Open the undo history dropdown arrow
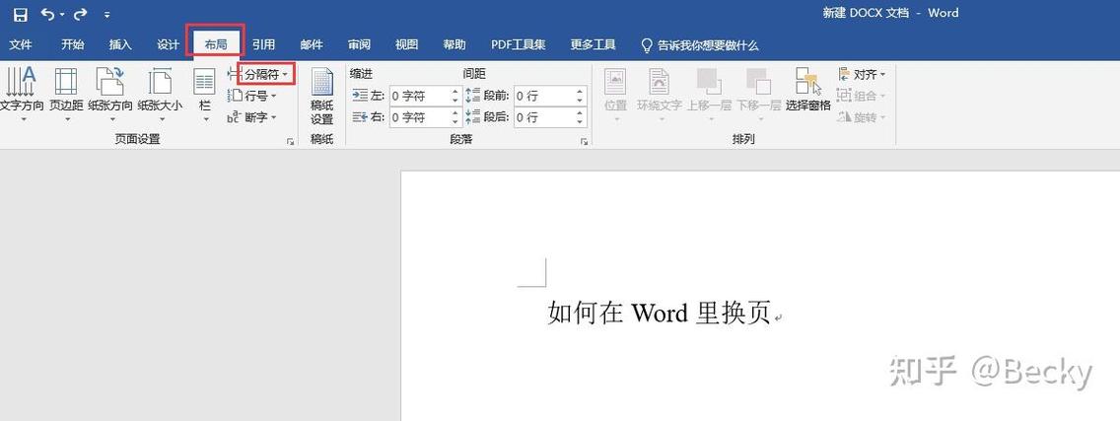Image resolution: width=1120 pixels, height=421 pixels. (x=62, y=14)
